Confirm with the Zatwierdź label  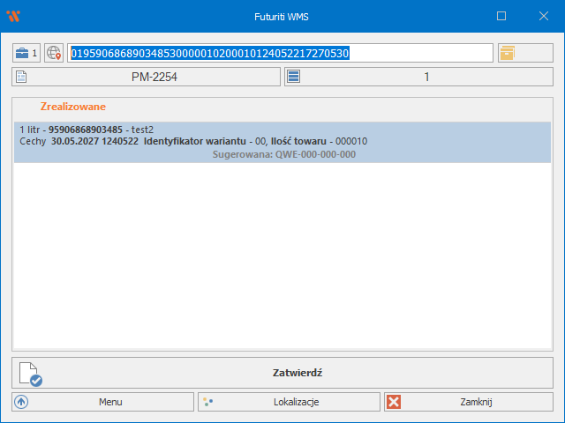(x=297, y=373)
